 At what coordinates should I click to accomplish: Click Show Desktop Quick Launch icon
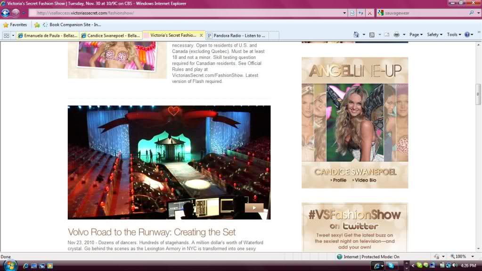coord(34,266)
